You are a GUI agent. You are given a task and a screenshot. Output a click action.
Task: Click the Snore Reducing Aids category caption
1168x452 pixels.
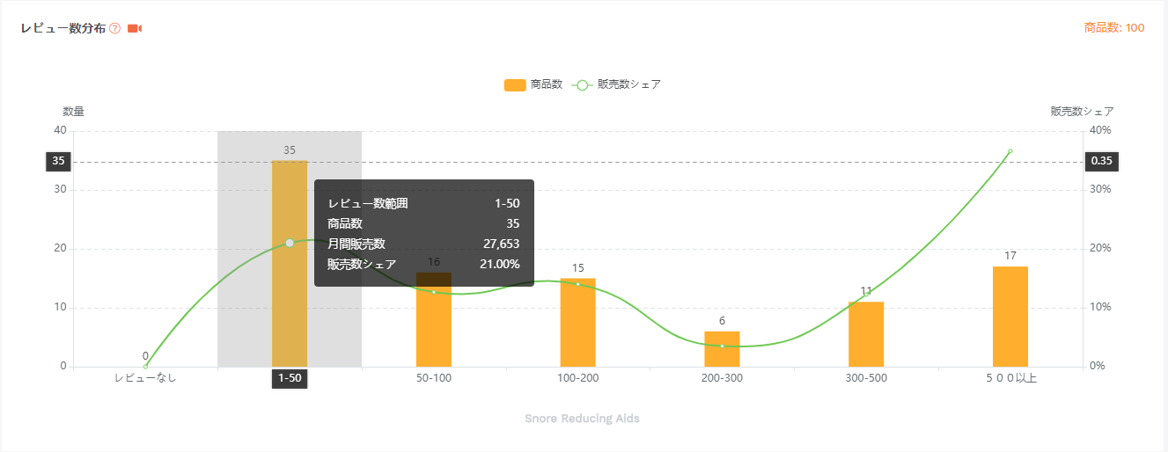[x=582, y=419]
